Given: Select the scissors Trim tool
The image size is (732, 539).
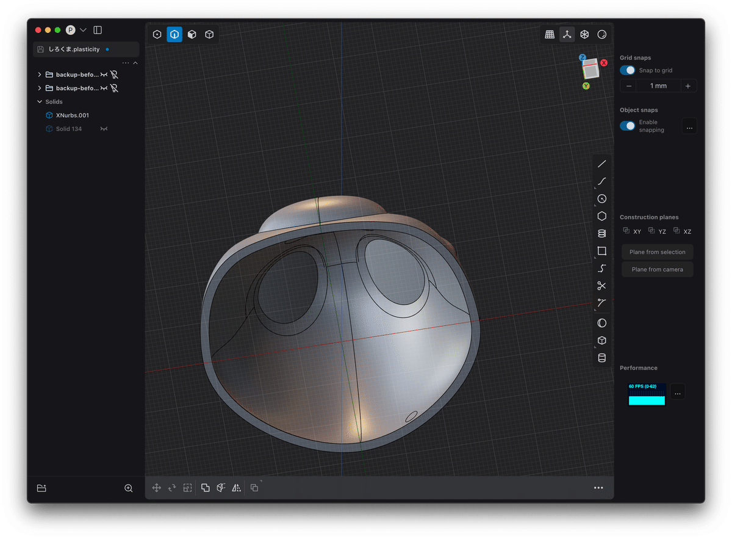Looking at the screenshot, I should point(602,286).
